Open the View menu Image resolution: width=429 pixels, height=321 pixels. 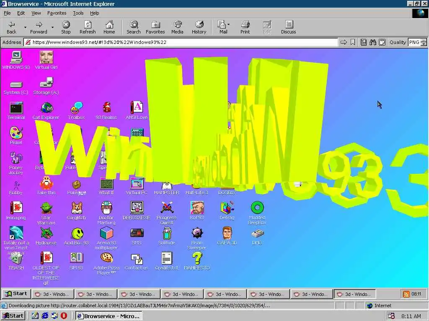pos(36,13)
